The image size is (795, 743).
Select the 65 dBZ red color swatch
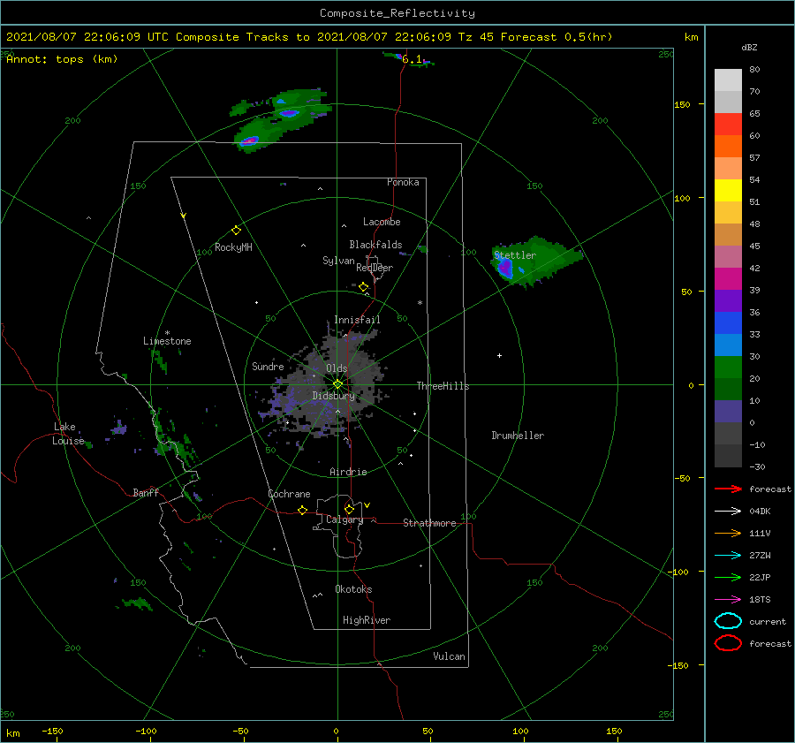click(728, 124)
